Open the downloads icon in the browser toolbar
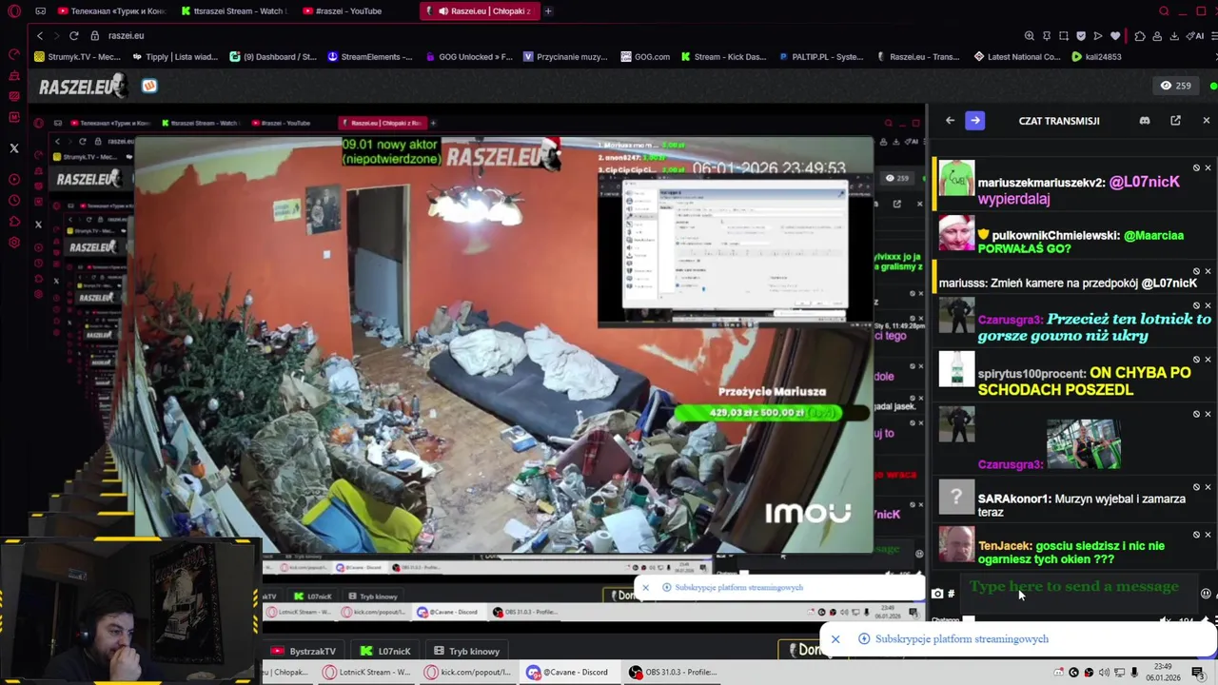 (x=1174, y=35)
